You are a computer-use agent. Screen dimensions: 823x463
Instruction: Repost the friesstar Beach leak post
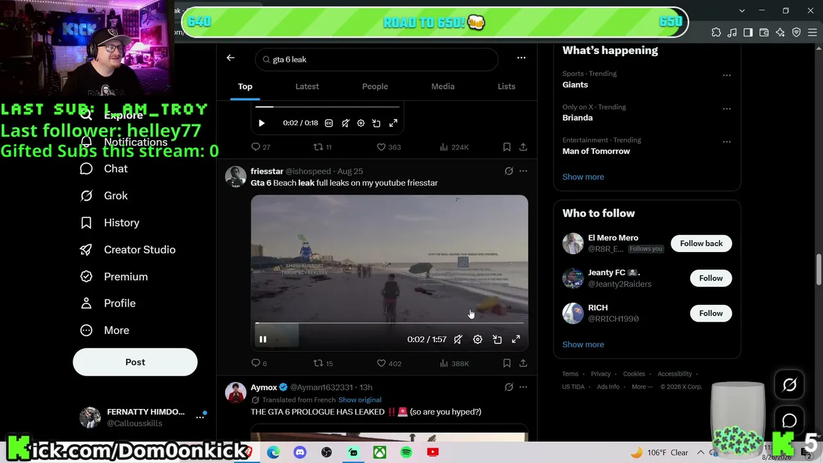[323, 363]
